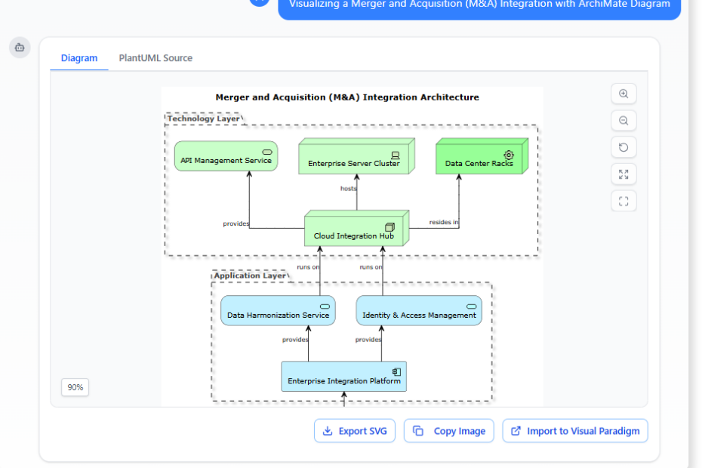The image size is (702, 468).
Task: Click the Enterprise Integration Platform node
Action: pyautogui.click(x=343, y=376)
